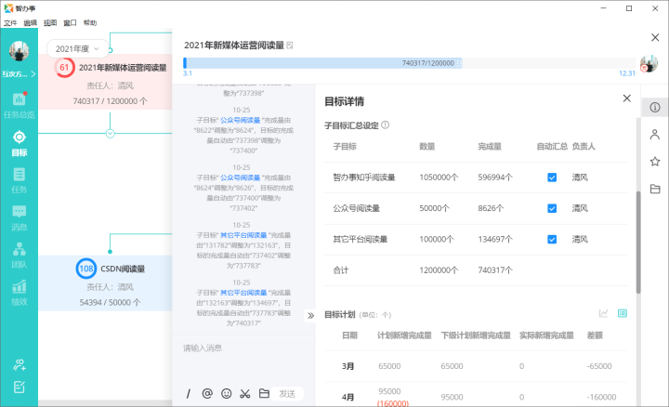Open the info details icon on right rail
Image resolution: width=669 pixels, height=407 pixels.
click(x=655, y=107)
